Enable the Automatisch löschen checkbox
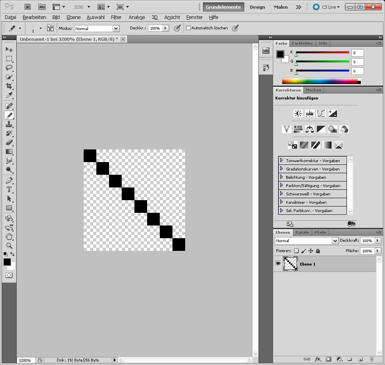This screenshot has width=385, height=365. tap(188, 28)
